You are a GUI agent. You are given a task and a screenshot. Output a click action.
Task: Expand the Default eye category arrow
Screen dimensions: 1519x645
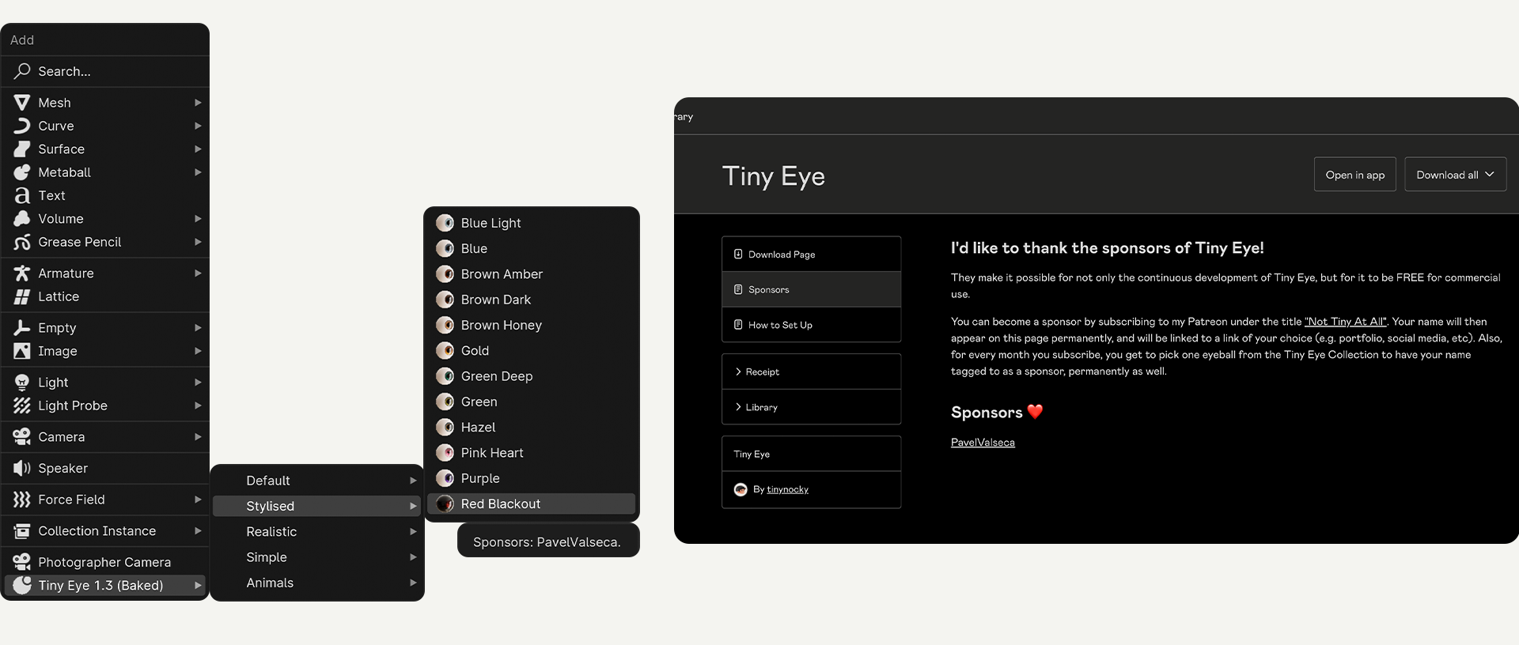click(x=413, y=481)
